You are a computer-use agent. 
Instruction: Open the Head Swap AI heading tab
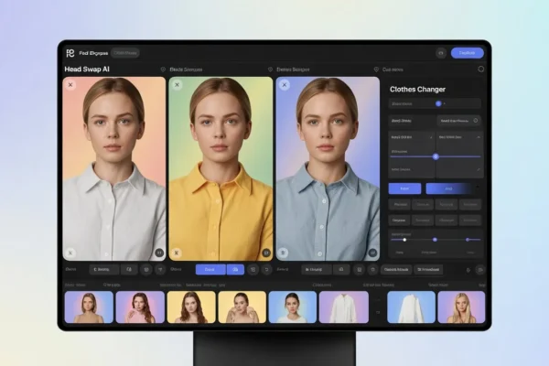point(87,69)
